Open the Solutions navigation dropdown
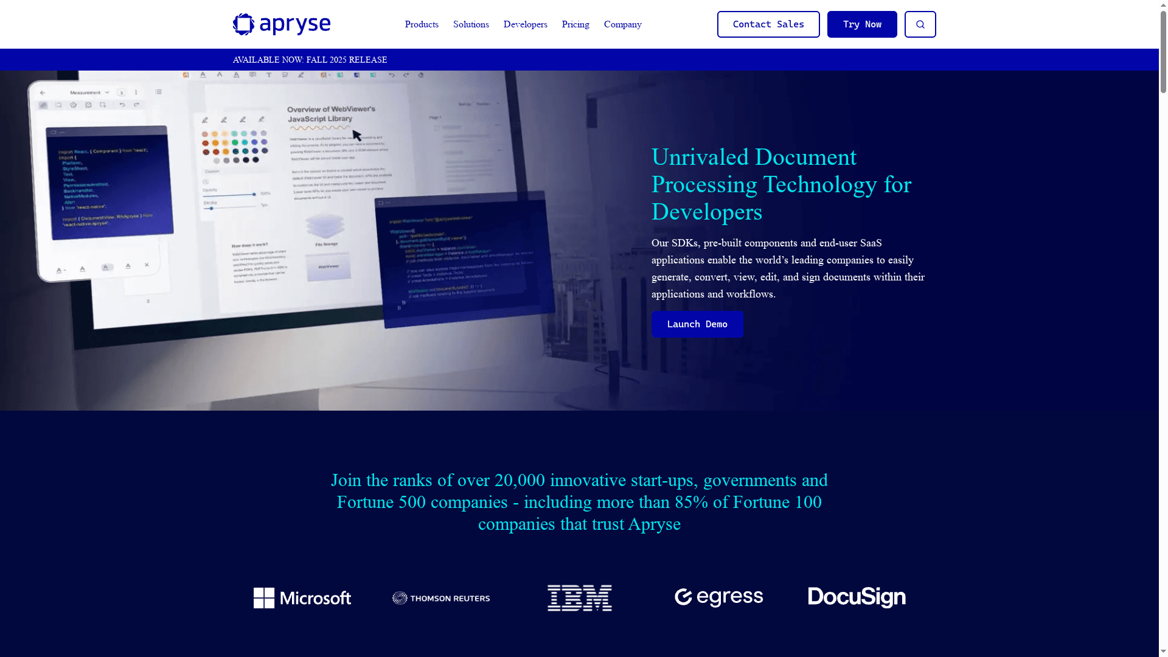 tap(470, 24)
